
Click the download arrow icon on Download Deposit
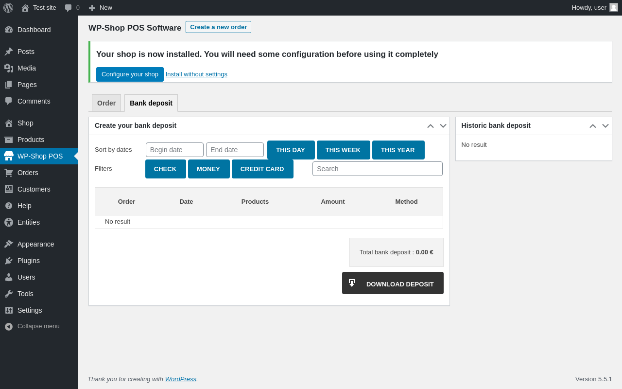click(352, 283)
